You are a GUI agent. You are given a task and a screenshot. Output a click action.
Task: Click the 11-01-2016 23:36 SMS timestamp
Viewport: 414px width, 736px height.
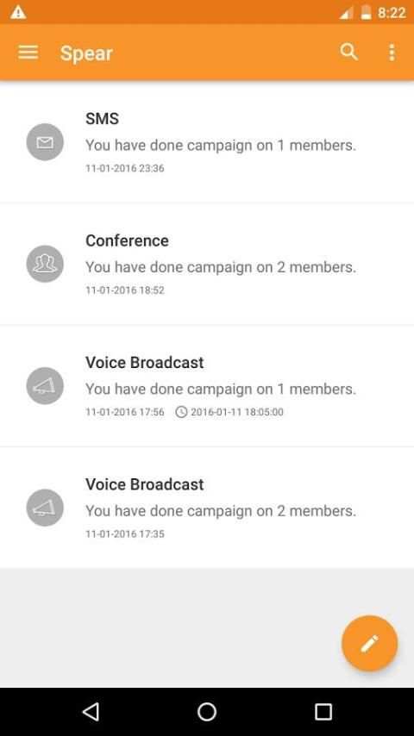(x=125, y=168)
